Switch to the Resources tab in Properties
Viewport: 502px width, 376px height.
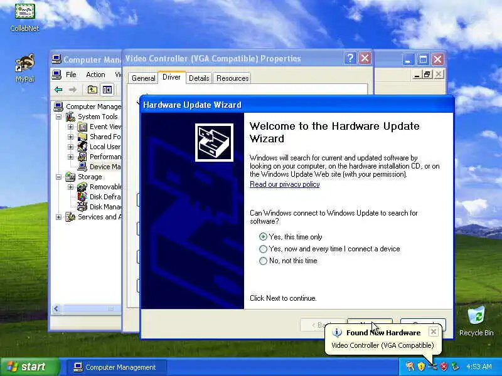click(x=232, y=78)
